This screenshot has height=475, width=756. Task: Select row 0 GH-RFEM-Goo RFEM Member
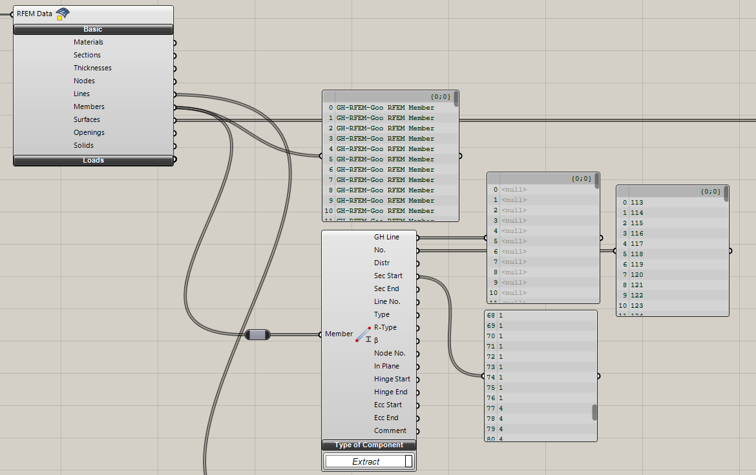pos(389,108)
